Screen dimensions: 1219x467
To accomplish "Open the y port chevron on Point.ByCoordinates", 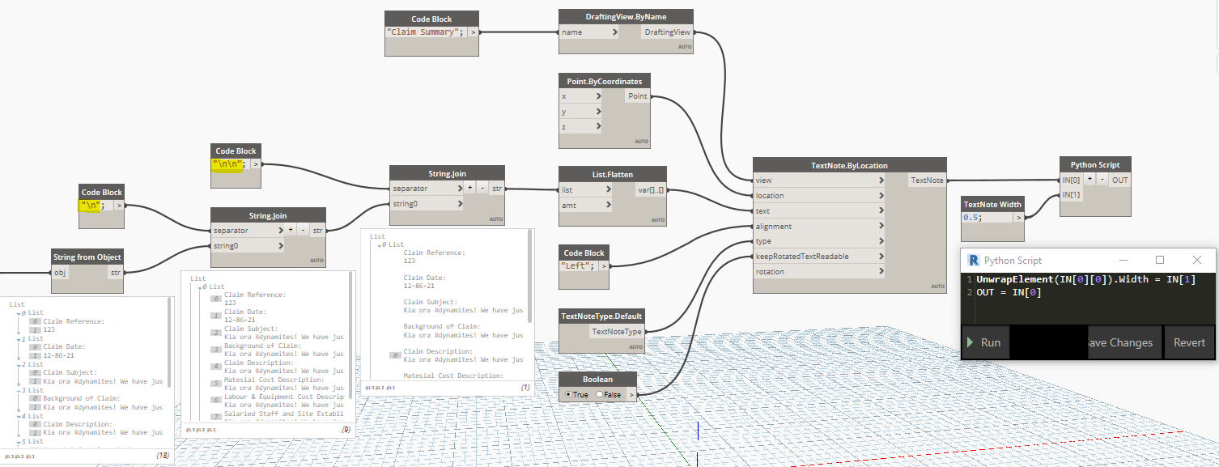I will (599, 111).
